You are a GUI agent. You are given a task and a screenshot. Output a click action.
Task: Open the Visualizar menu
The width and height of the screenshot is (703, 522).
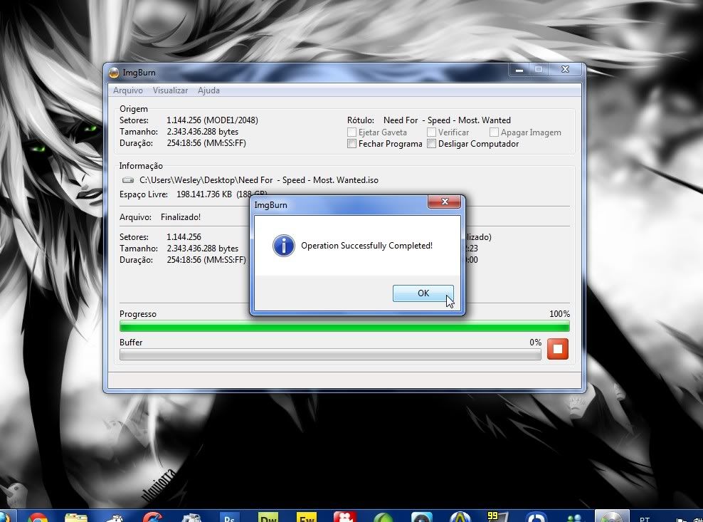tap(170, 90)
